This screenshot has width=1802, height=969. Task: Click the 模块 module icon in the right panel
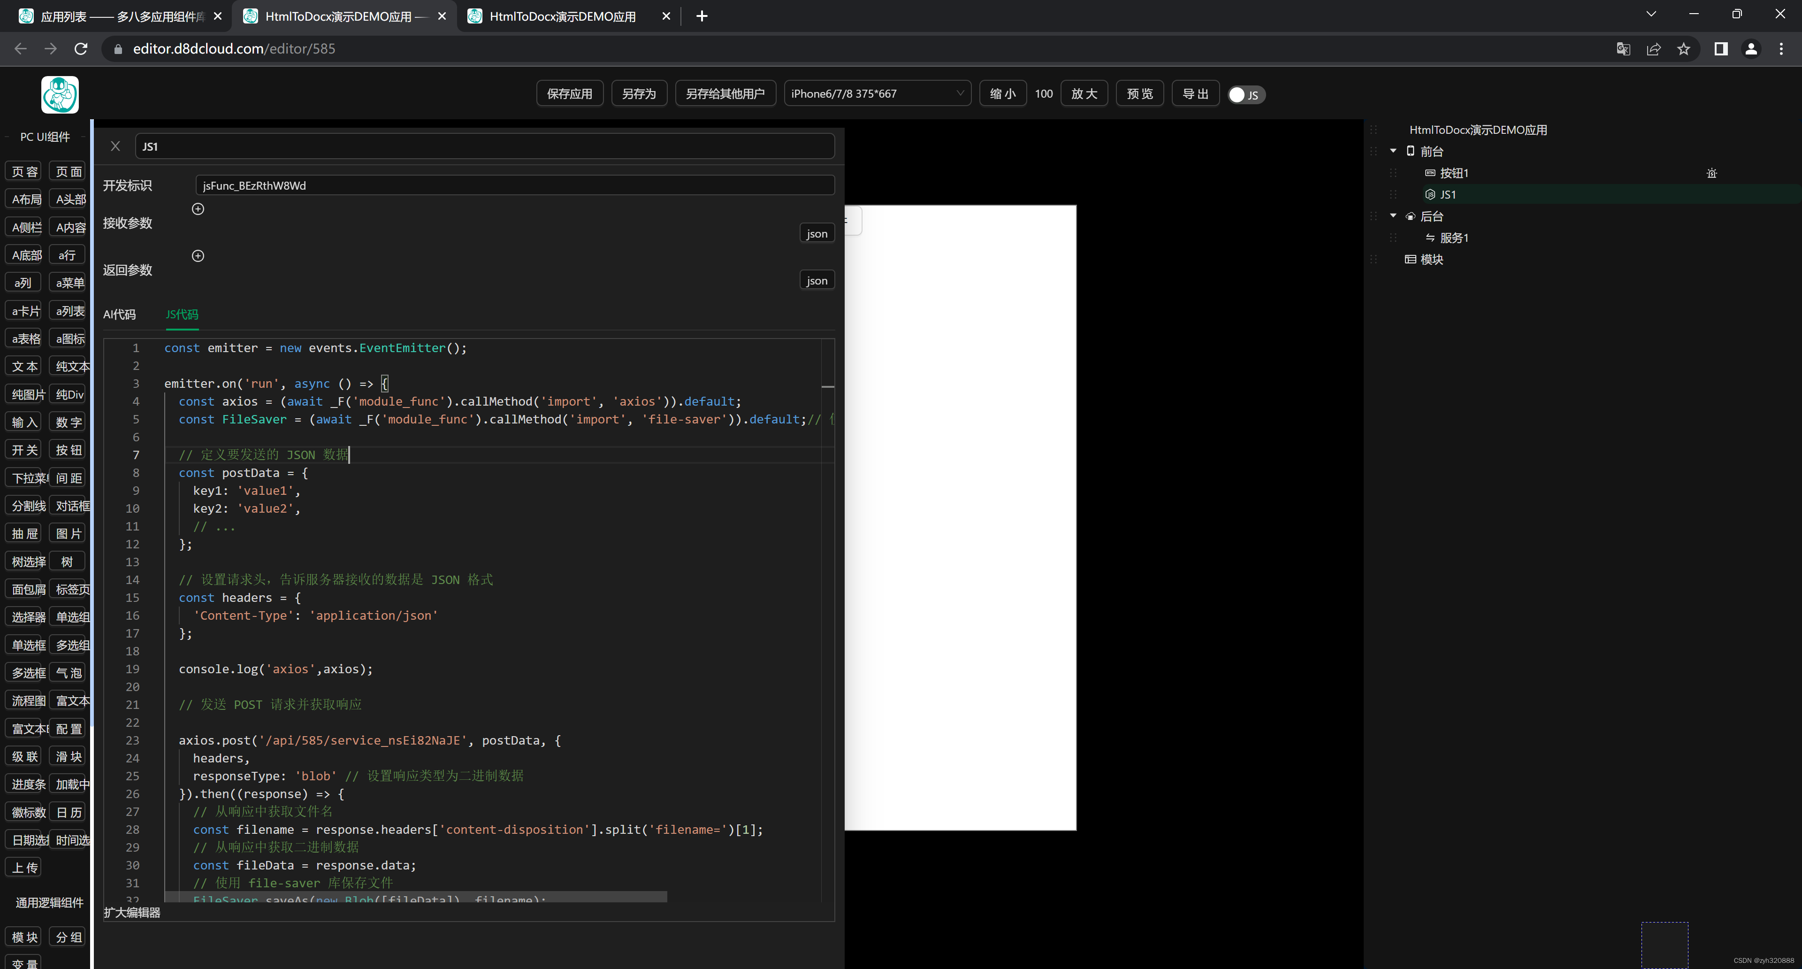click(1410, 259)
